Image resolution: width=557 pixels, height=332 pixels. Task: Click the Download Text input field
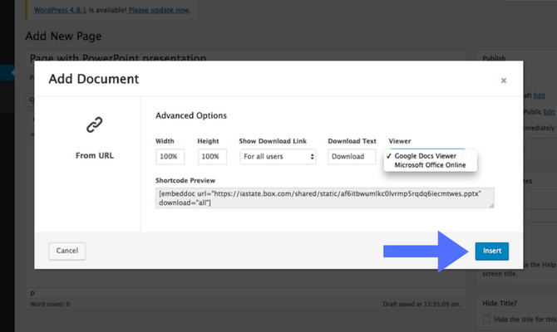[x=352, y=156]
